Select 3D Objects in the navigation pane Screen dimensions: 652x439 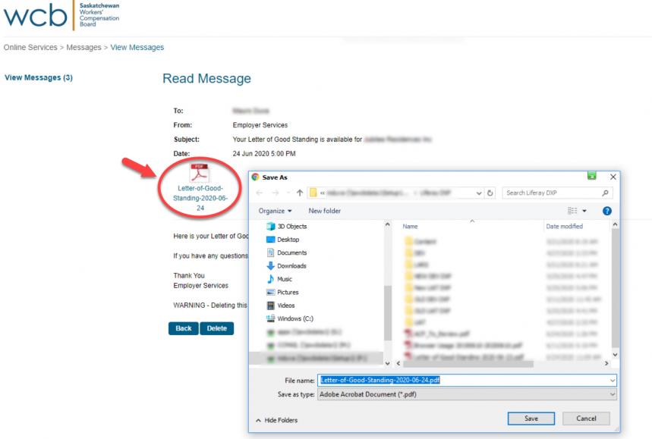tap(291, 226)
